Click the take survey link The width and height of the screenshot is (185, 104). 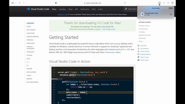[x=109, y=29]
